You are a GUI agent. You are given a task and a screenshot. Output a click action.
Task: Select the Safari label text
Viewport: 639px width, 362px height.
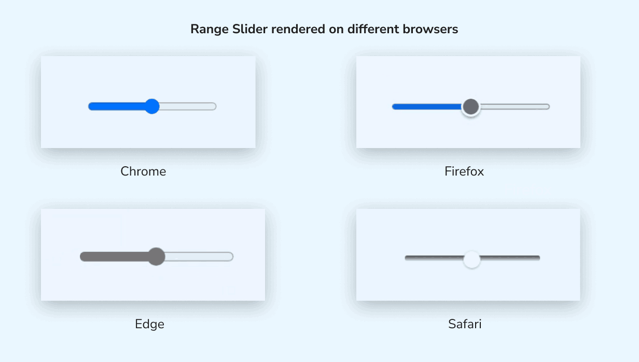click(x=465, y=324)
